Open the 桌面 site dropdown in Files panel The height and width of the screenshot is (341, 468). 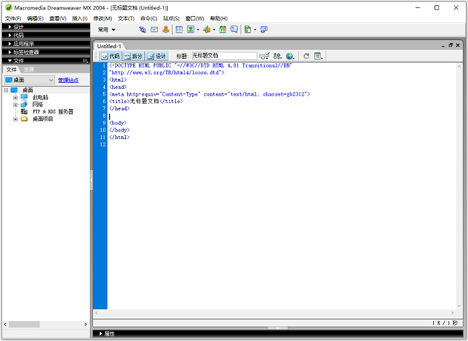click(x=29, y=80)
